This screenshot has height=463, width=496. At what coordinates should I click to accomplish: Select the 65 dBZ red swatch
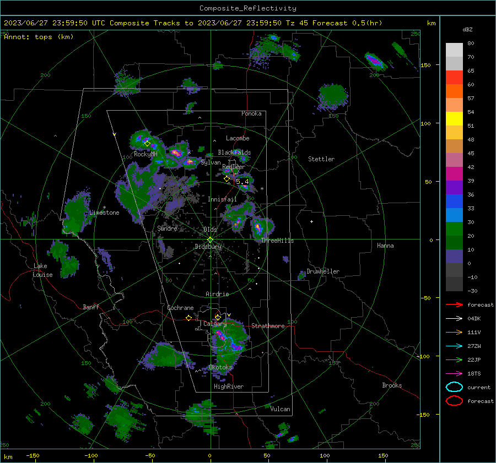(454, 77)
